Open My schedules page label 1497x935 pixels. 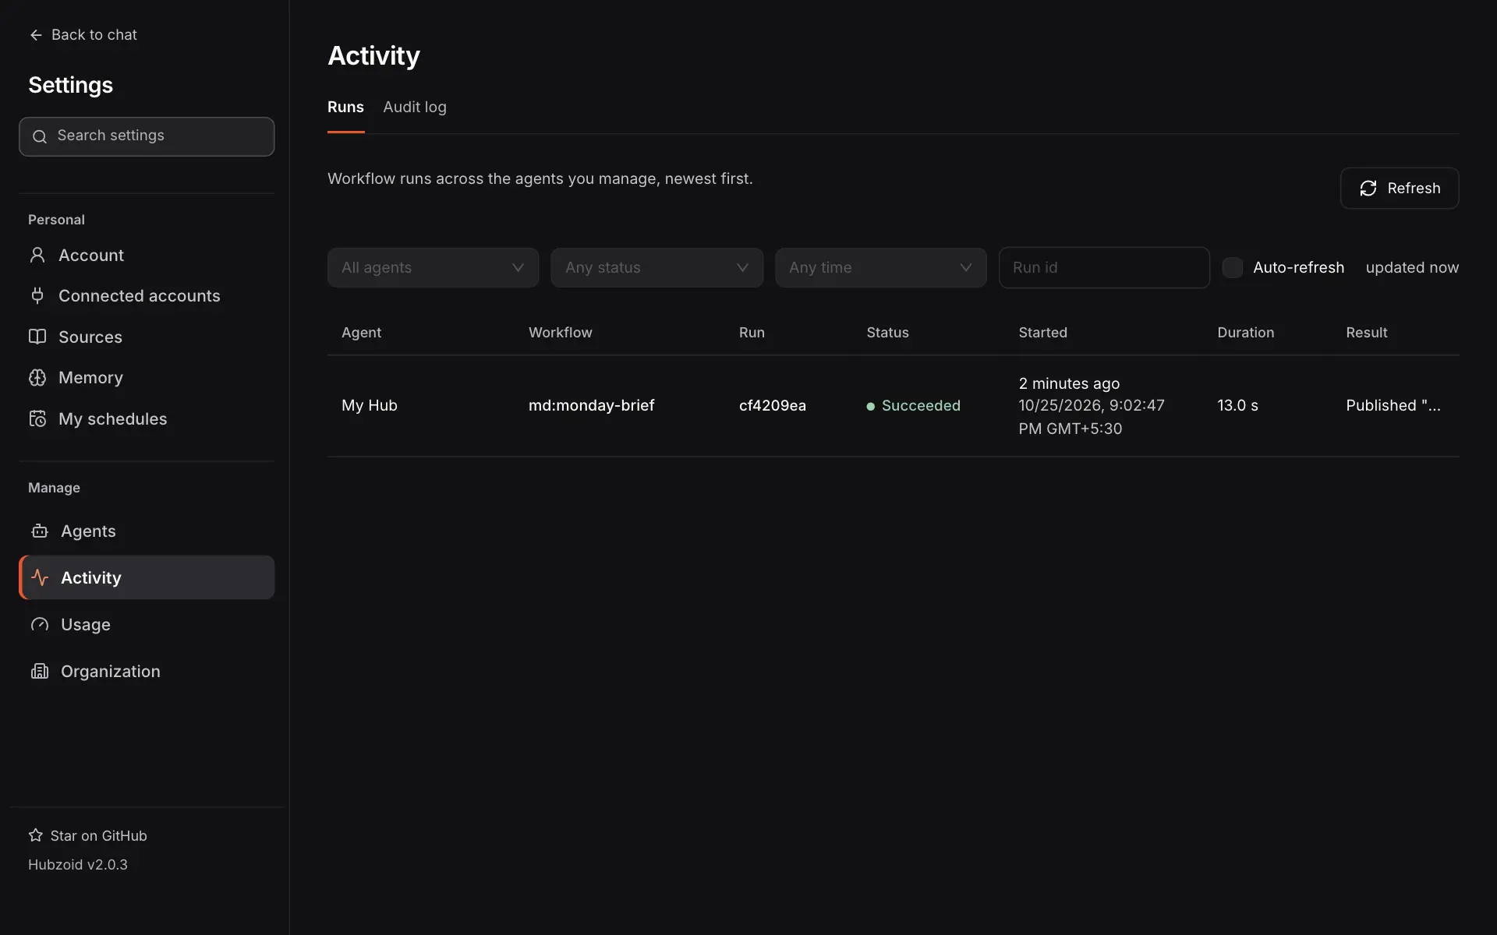tap(113, 418)
